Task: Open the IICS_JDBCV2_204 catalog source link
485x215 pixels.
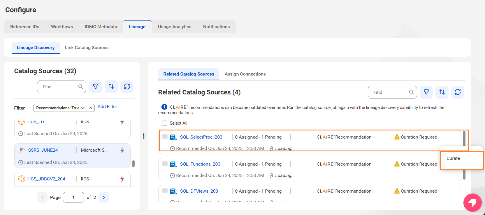Action: point(47,179)
